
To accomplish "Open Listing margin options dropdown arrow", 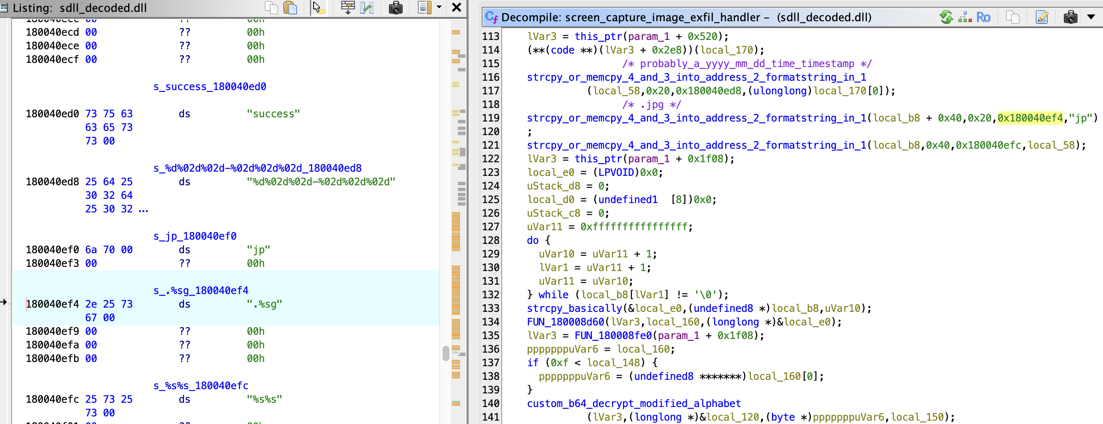I will point(439,7).
